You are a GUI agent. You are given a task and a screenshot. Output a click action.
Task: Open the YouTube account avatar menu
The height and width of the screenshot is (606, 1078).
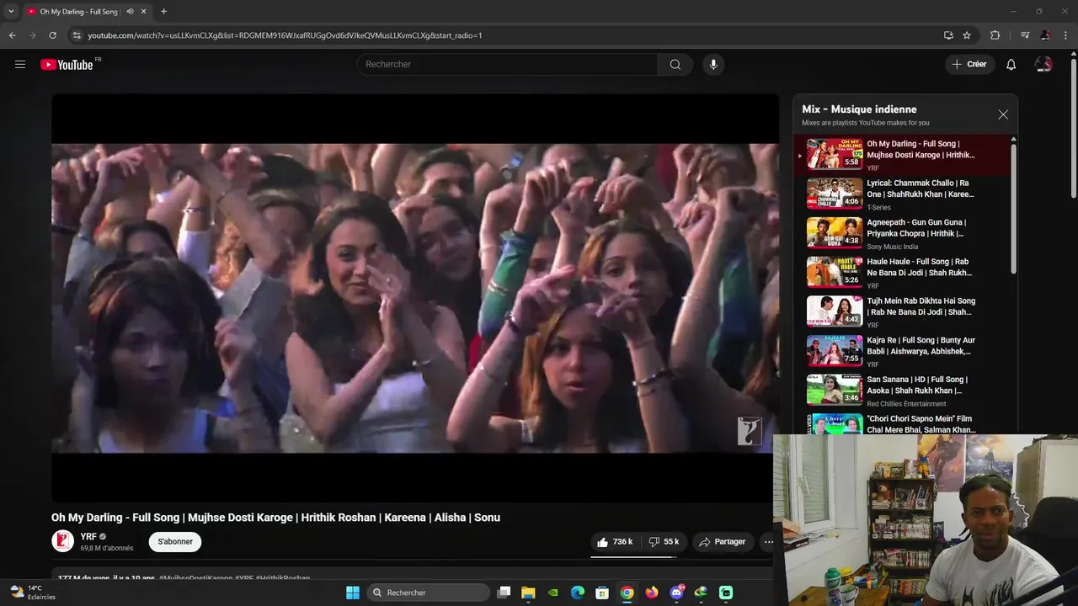pyautogui.click(x=1043, y=64)
